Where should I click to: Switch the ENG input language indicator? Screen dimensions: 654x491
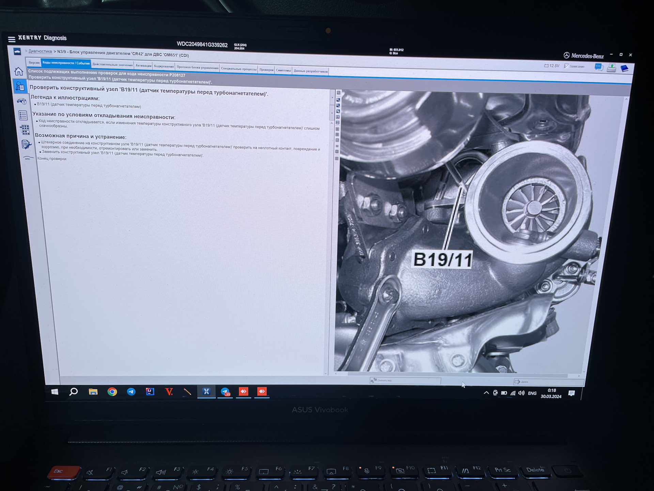[x=532, y=393]
